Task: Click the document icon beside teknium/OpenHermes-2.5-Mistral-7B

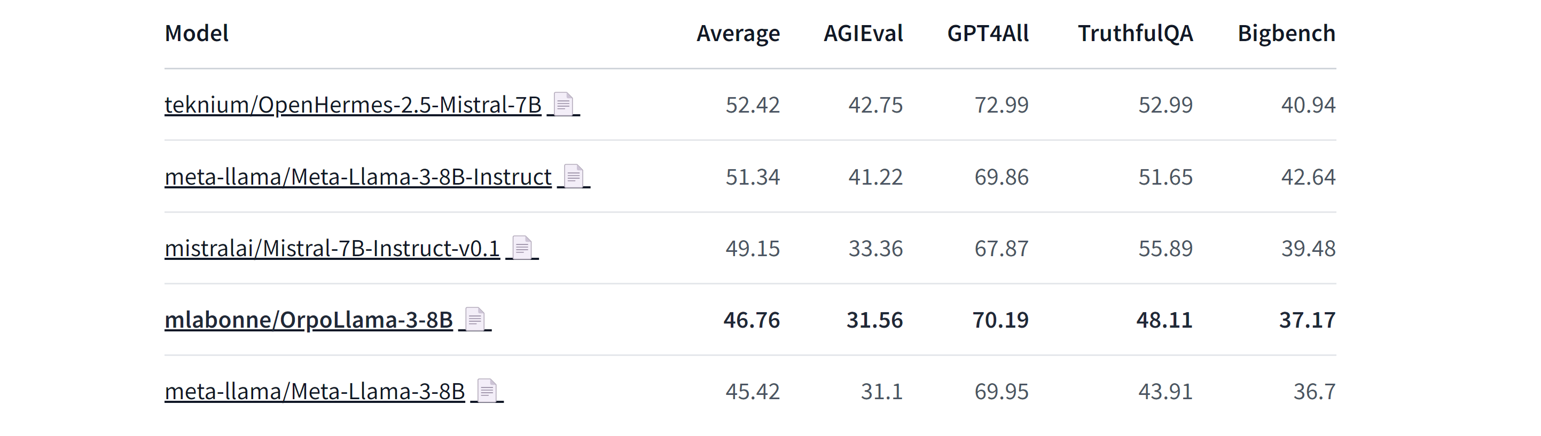Action: (x=563, y=104)
